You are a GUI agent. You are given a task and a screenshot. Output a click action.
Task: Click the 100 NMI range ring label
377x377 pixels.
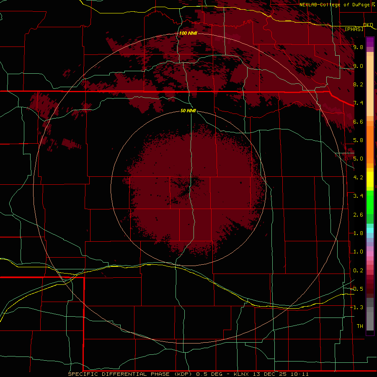tap(188, 33)
